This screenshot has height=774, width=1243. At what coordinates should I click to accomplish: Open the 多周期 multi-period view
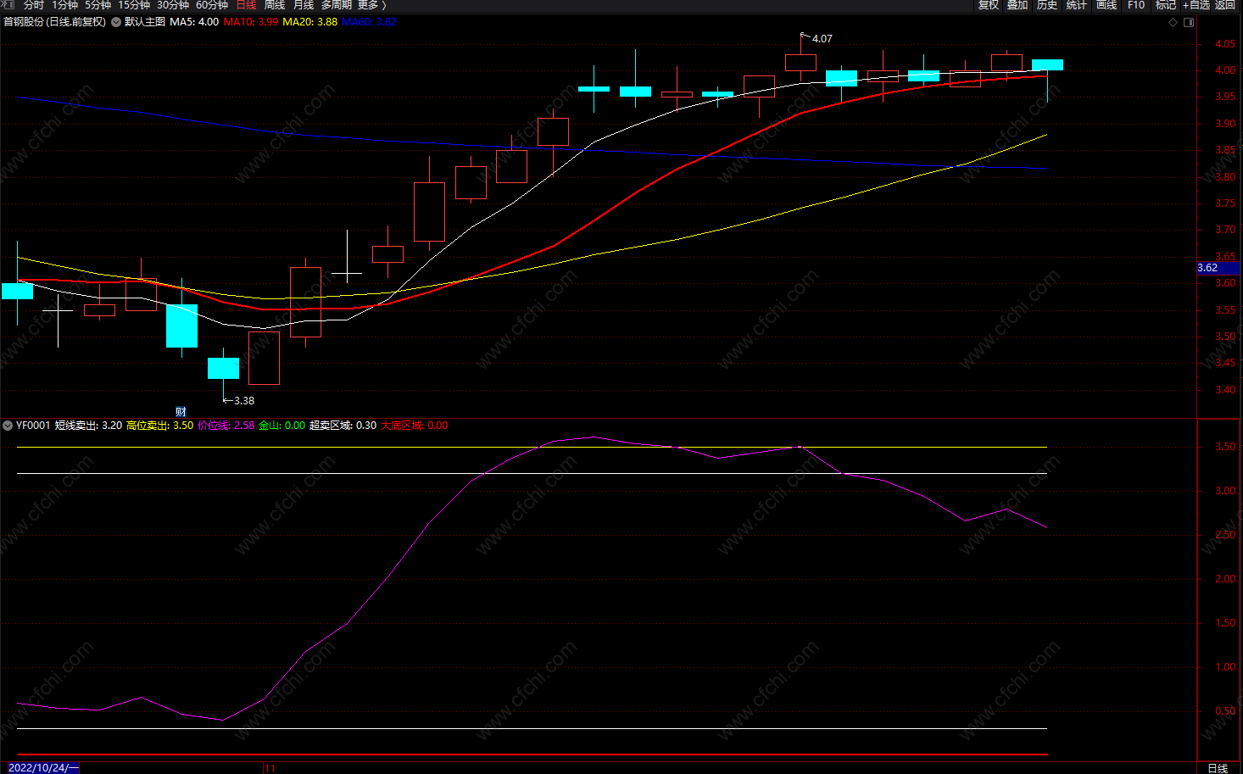tap(337, 5)
